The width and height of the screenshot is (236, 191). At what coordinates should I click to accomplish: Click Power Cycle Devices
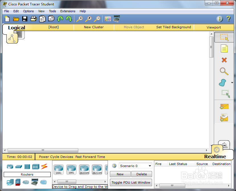56,157
